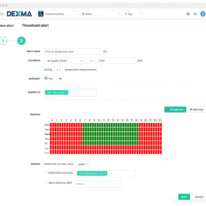Screen dimensions: 206x206
Task: Click the icon inside Alert name field
Action: [104, 51]
